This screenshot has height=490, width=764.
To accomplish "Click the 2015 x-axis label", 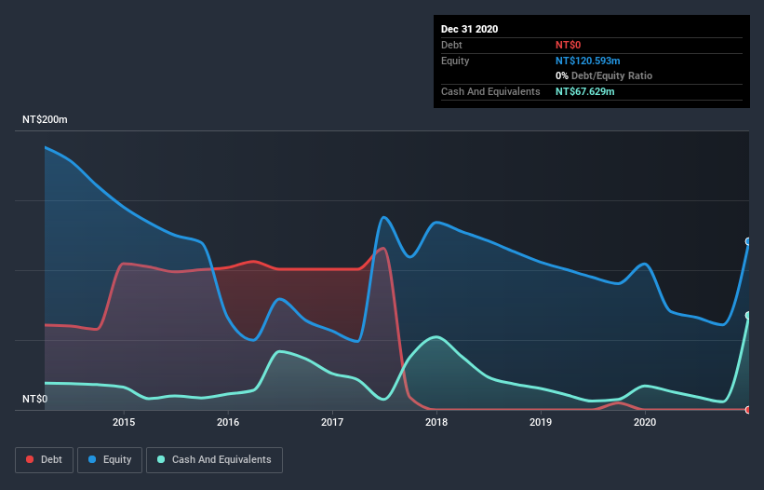I will tap(124, 422).
